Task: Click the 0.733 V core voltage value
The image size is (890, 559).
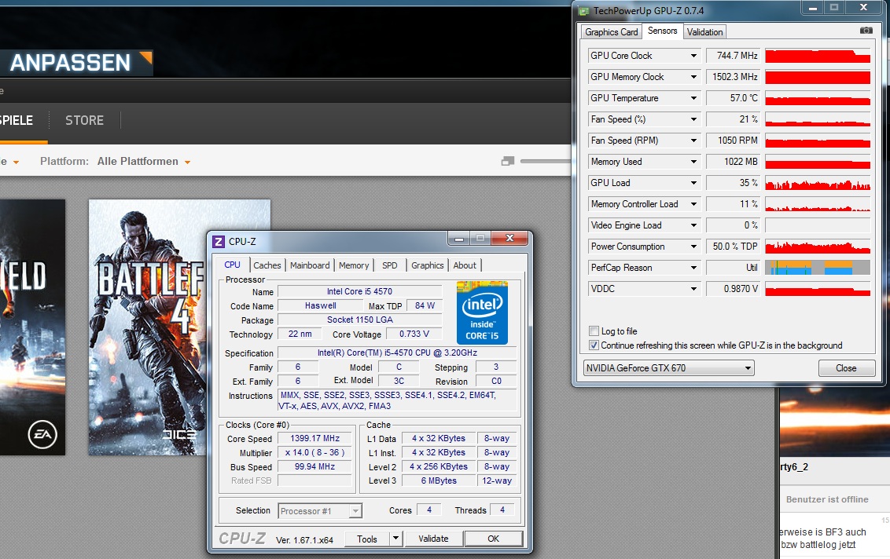Action: 414,334
